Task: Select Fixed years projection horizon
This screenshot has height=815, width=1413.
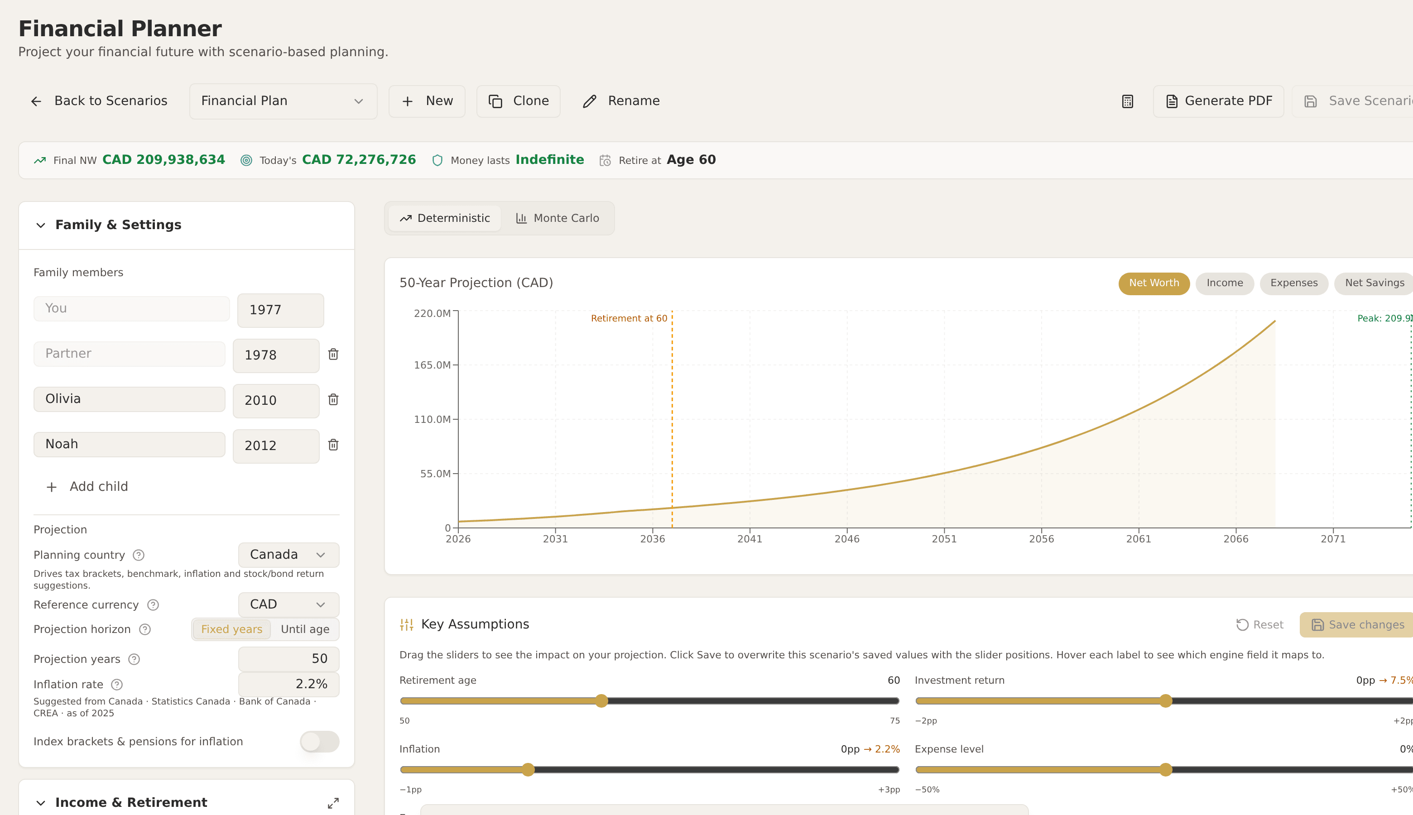Action: click(232, 629)
